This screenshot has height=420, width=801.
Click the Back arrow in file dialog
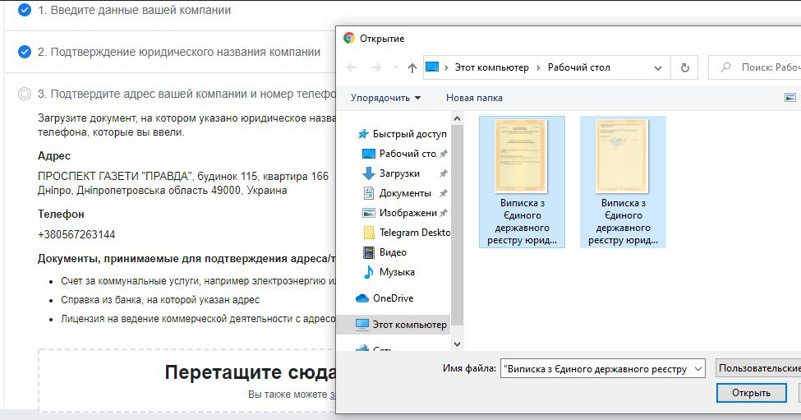[352, 67]
